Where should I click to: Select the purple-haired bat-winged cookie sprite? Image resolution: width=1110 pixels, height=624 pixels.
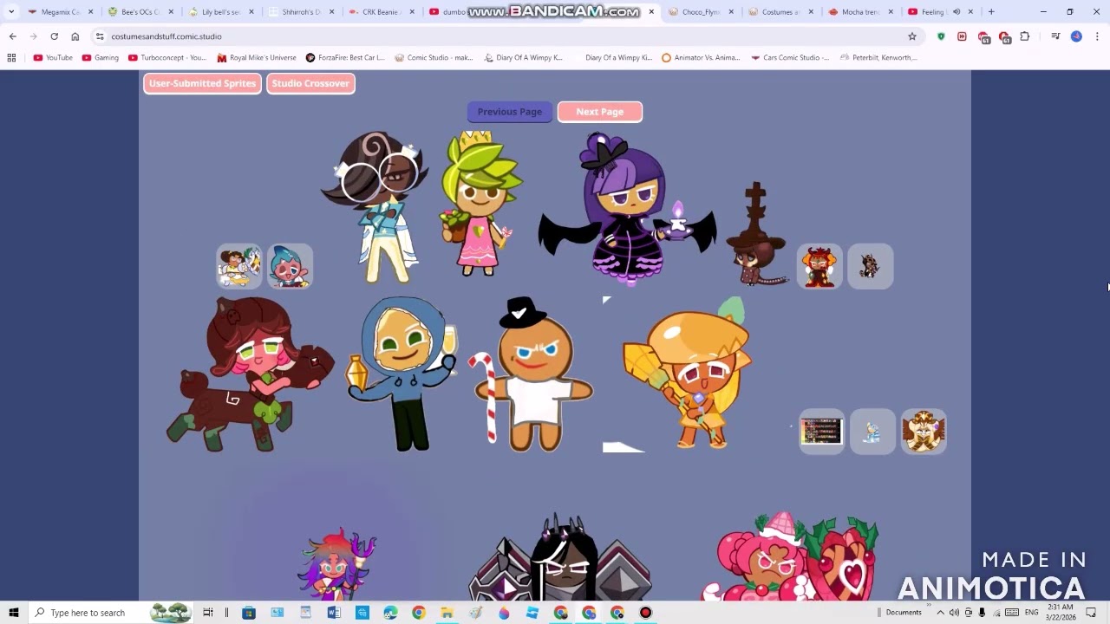pos(626,208)
